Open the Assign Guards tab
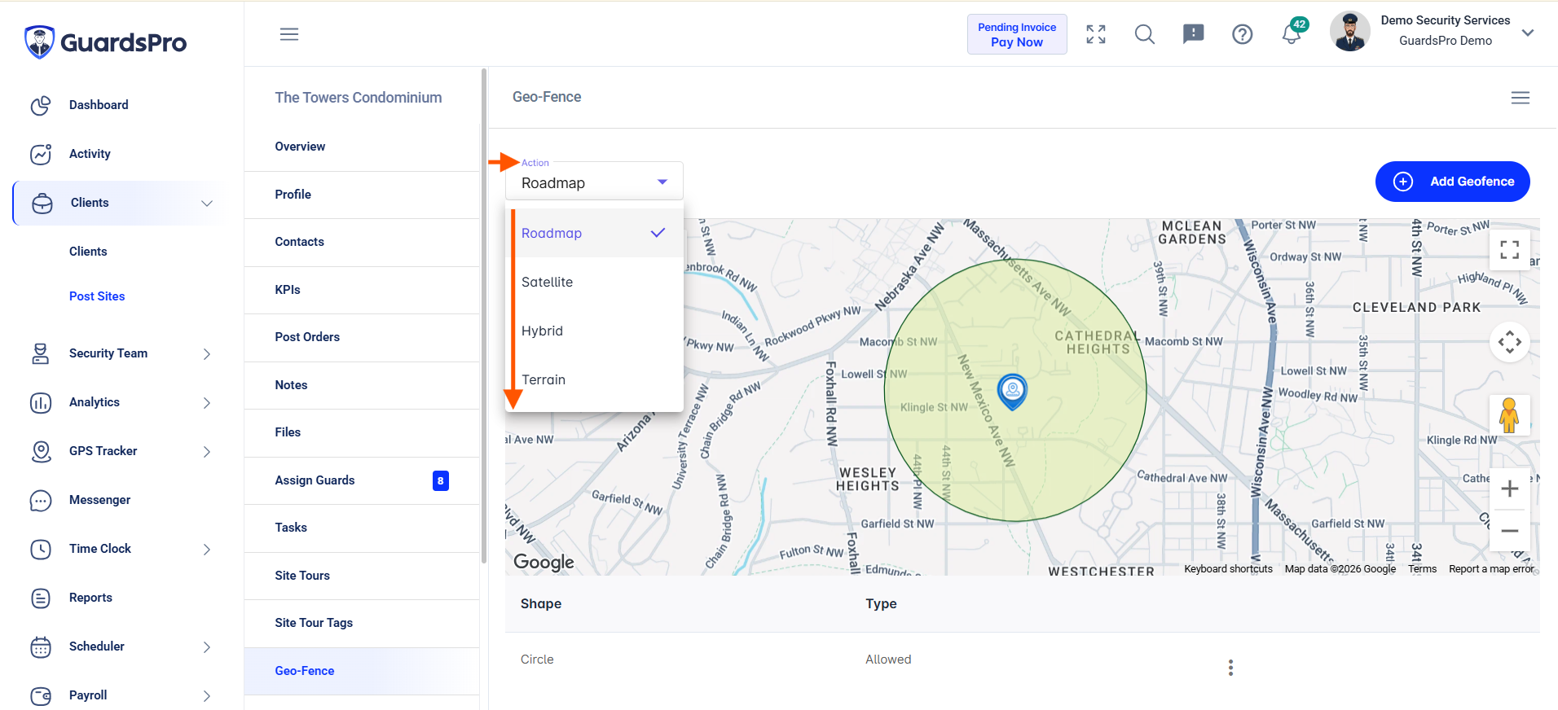The width and height of the screenshot is (1558, 710). tap(362, 480)
